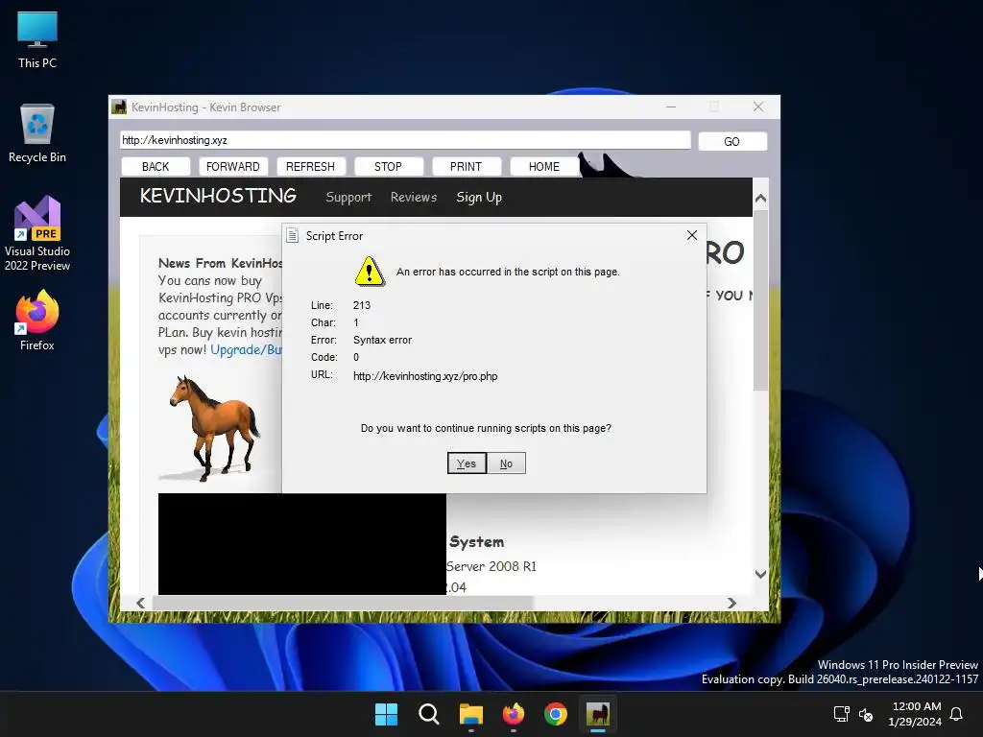The width and height of the screenshot is (983, 737).
Task: Switch to Firefox in taskbar
Action: point(514,714)
